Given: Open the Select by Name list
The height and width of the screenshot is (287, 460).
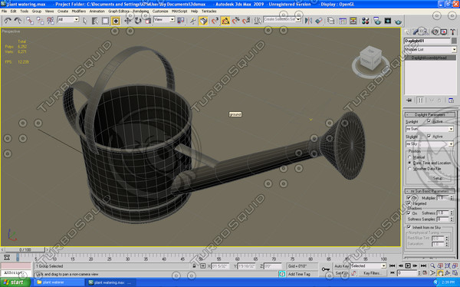Looking at the screenshot, I should click(x=95, y=21).
